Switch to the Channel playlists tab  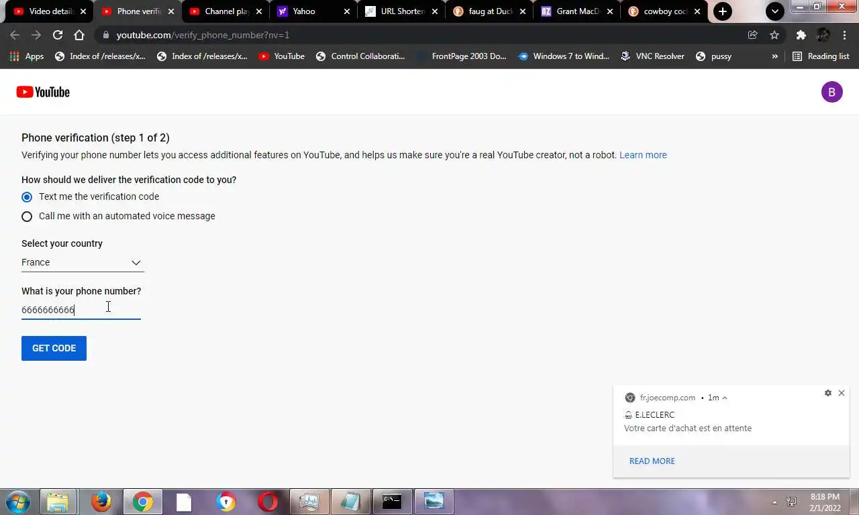click(225, 11)
